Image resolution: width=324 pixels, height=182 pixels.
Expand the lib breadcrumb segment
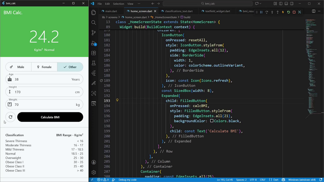point(103,17)
